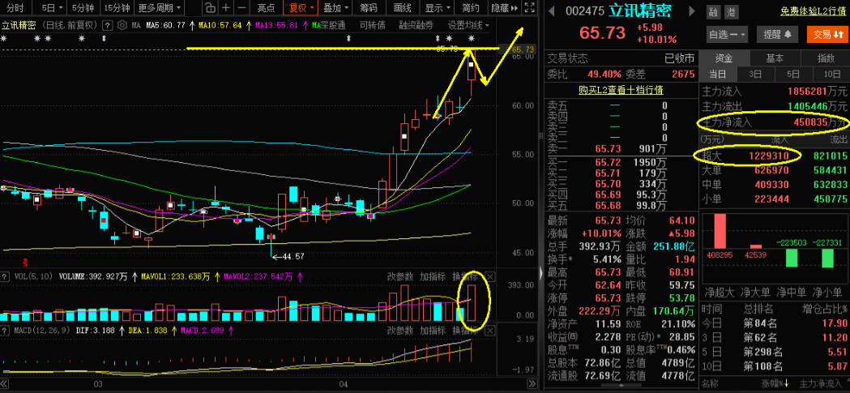This screenshot has width=850, height=393.
Task: Select 5日 capital flow period
Action: tap(793, 75)
